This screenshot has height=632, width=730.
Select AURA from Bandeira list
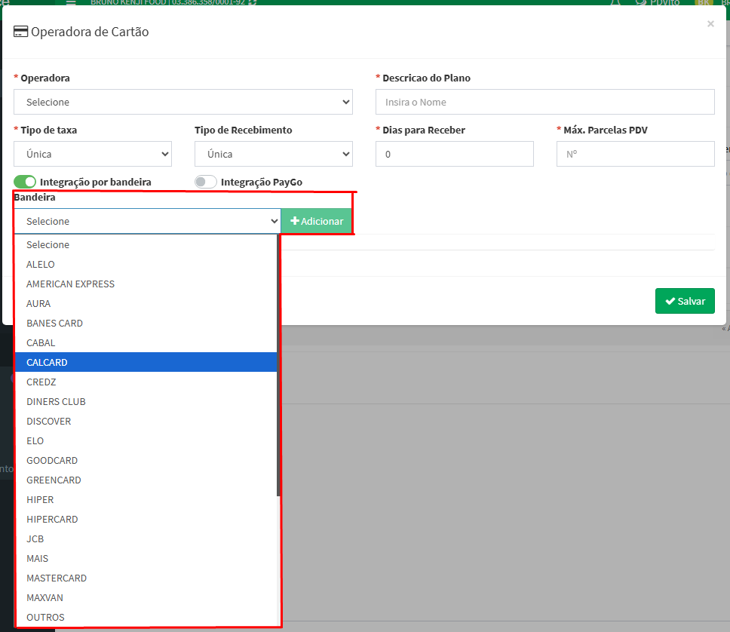pyautogui.click(x=146, y=303)
